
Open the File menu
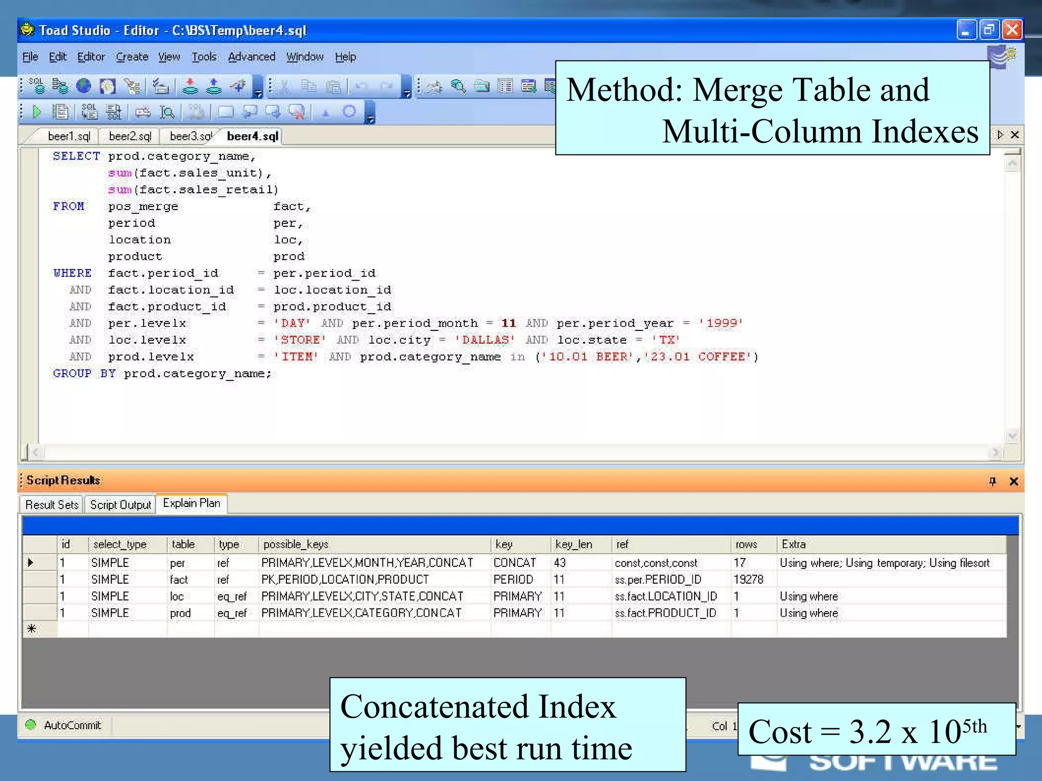pos(30,56)
